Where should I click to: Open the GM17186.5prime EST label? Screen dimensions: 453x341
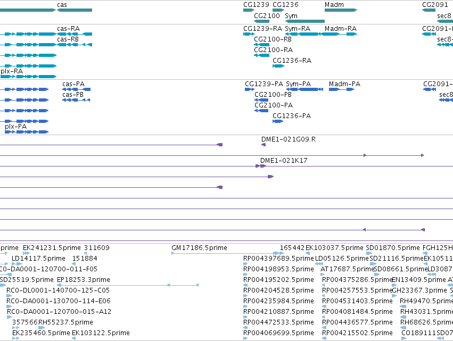[199, 248]
